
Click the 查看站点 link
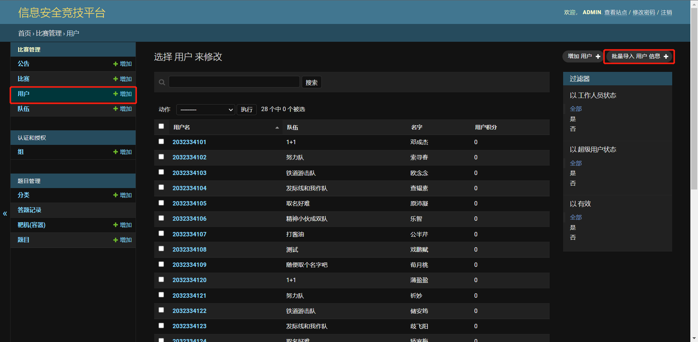tap(615, 12)
